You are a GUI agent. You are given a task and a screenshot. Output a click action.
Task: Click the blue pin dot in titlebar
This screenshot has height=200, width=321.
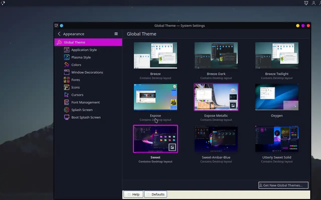[61, 25]
